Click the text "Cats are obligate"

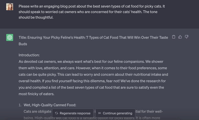pyautogui.click(x=37, y=111)
